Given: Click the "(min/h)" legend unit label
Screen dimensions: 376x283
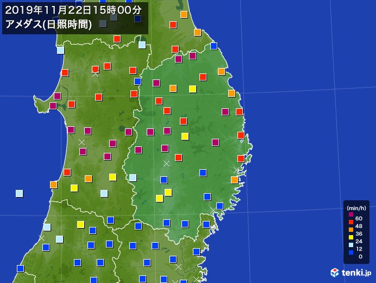Looking at the screenshot, I should click(x=356, y=208).
